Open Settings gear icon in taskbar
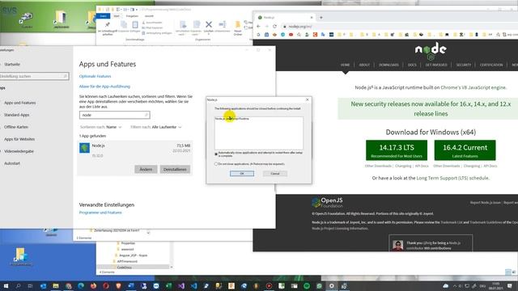 point(331,285)
